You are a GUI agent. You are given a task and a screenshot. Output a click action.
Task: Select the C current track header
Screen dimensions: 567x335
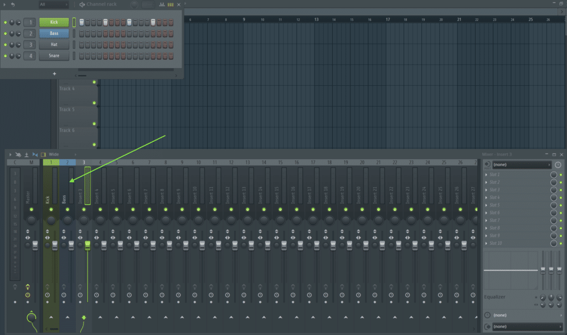(x=15, y=162)
